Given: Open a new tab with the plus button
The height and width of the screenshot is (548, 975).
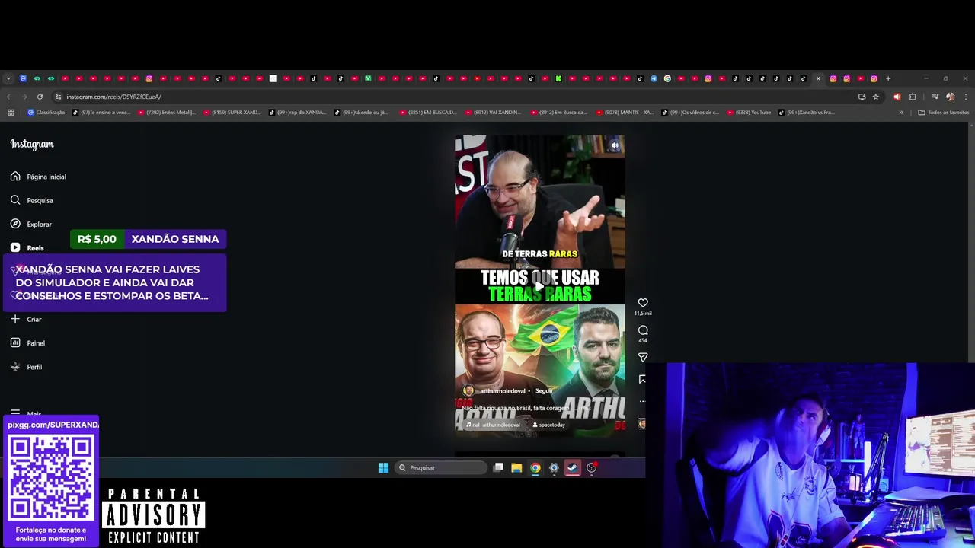Looking at the screenshot, I should point(887,78).
